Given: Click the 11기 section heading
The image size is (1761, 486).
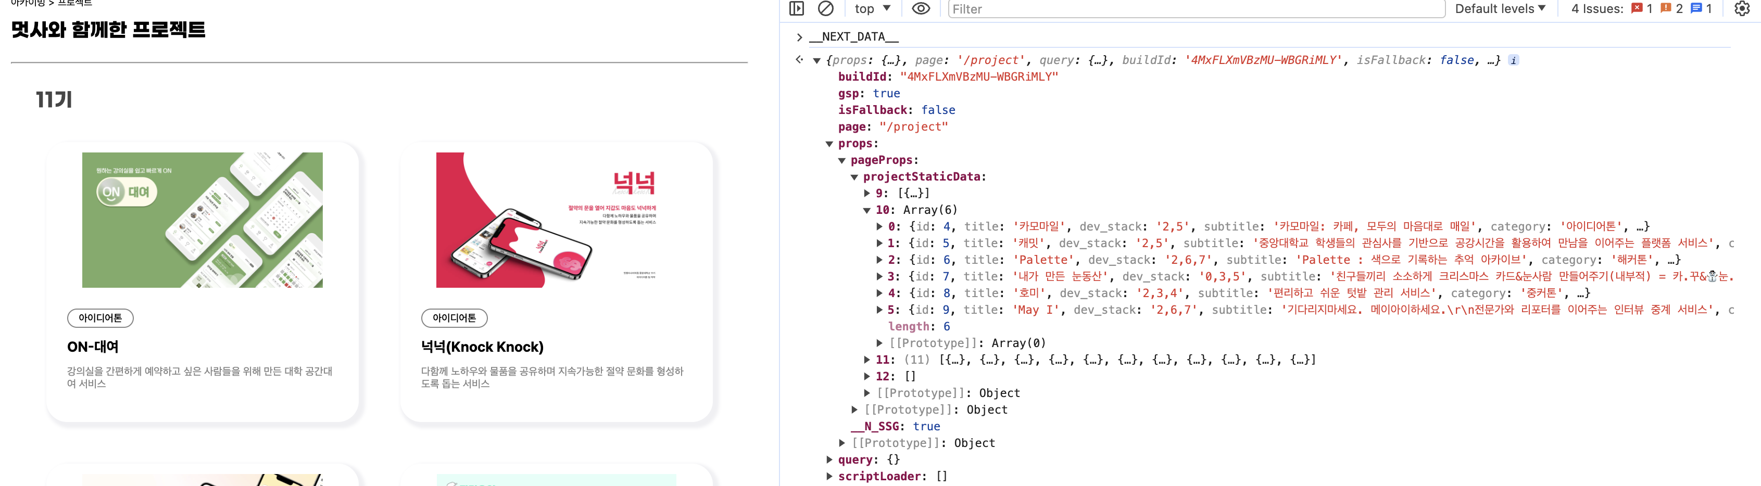Looking at the screenshot, I should point(54,100).
